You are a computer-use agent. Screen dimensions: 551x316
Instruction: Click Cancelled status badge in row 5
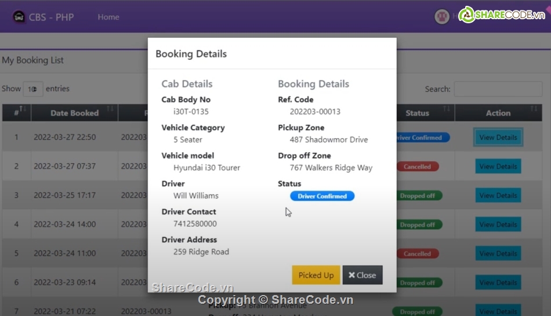(418, 254)
